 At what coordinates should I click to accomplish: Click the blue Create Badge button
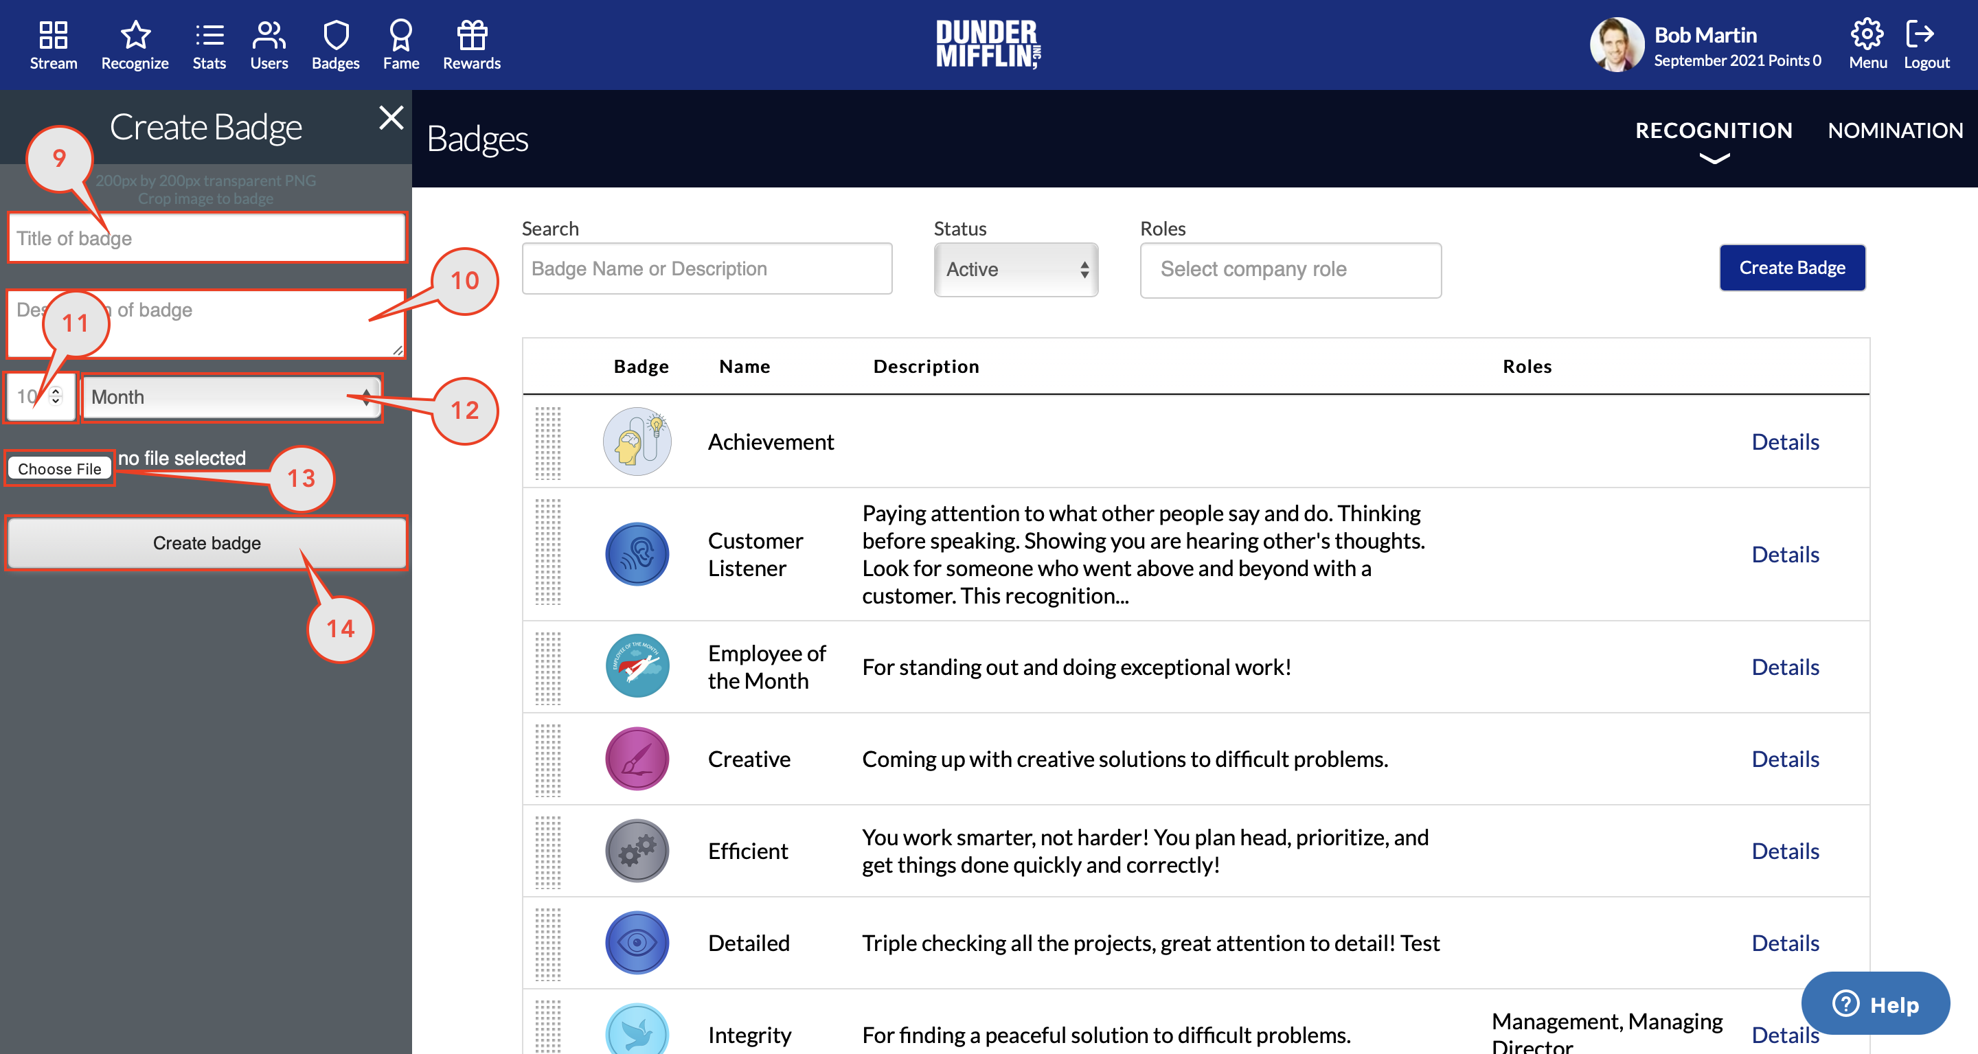1792,268
